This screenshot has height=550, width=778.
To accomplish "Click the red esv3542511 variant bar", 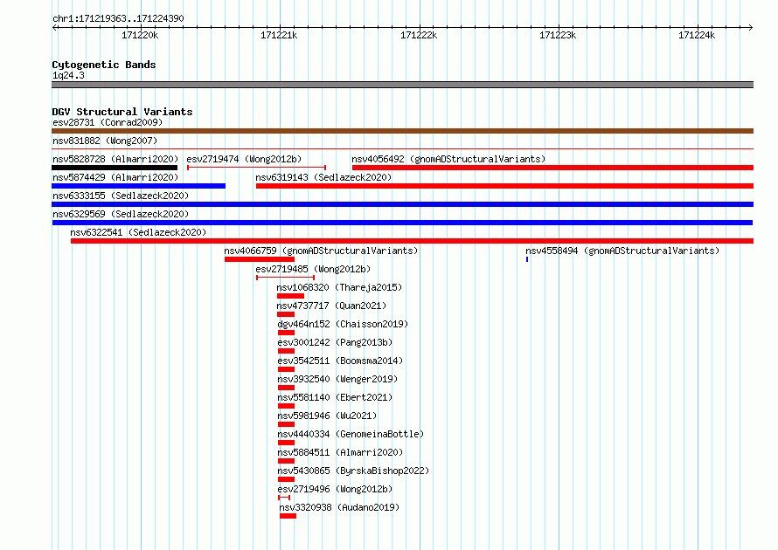I will (287, 369).
